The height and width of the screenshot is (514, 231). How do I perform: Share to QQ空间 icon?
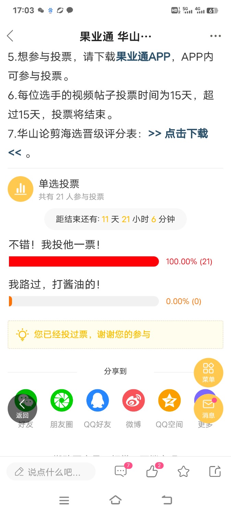169,401
